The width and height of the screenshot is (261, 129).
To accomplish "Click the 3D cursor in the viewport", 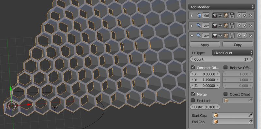I will [x=12, y=106].
